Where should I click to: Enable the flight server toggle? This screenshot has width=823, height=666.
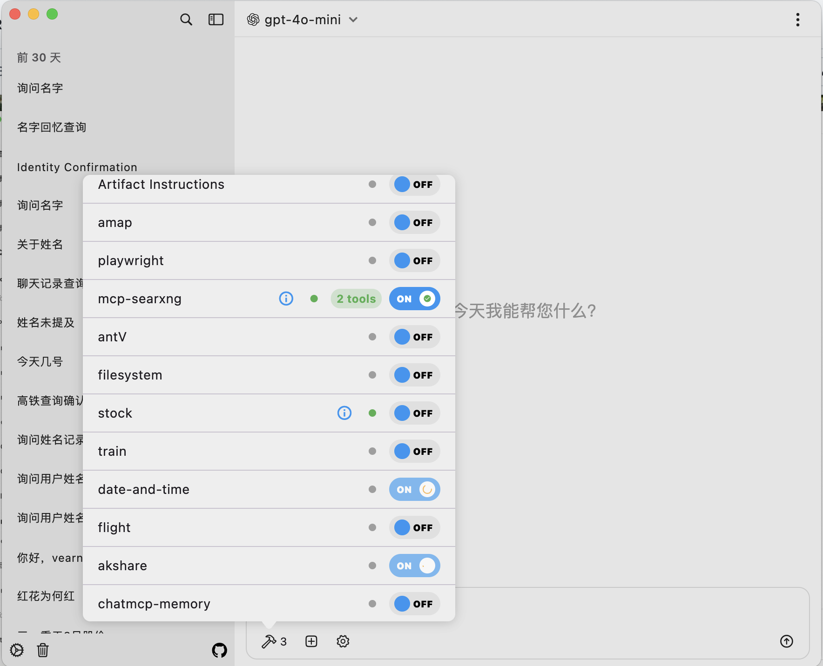tap(415, 527)
